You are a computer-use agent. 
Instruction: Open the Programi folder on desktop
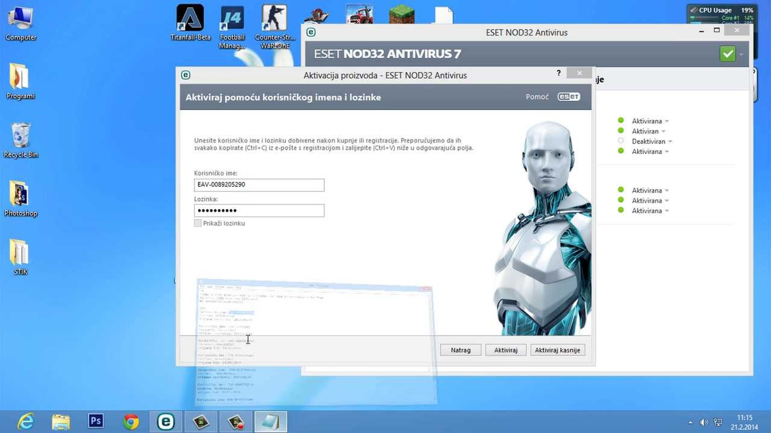[20, 81]
